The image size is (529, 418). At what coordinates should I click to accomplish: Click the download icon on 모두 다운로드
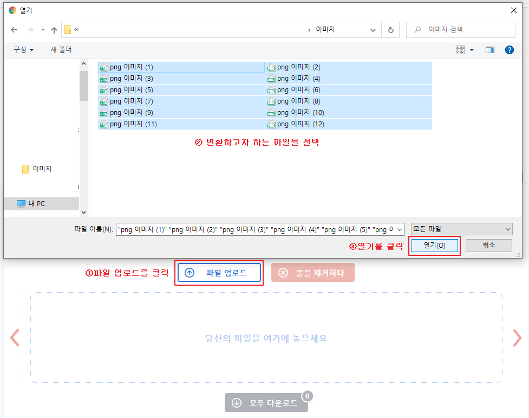pos(237,402)
